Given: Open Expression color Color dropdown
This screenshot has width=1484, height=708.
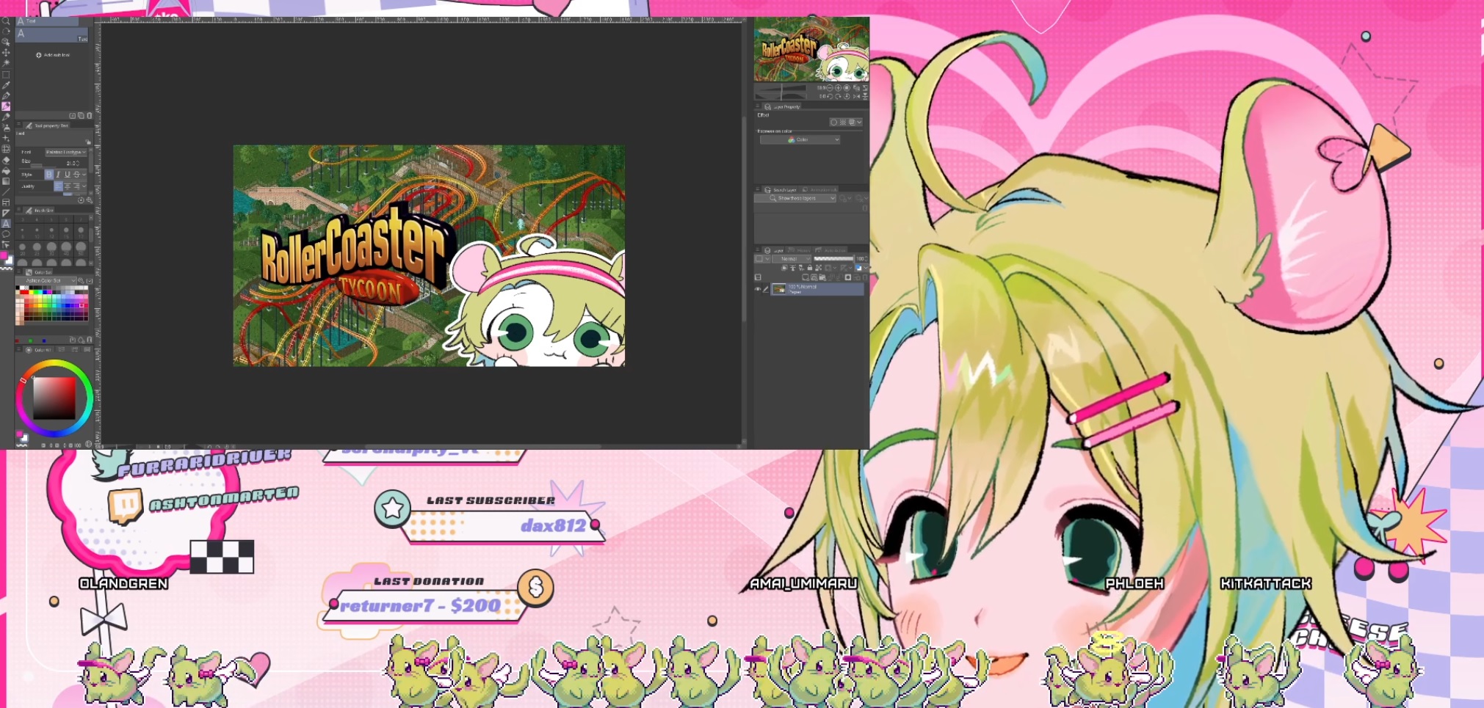Looking at the screenshot, I should pos(800,139).
